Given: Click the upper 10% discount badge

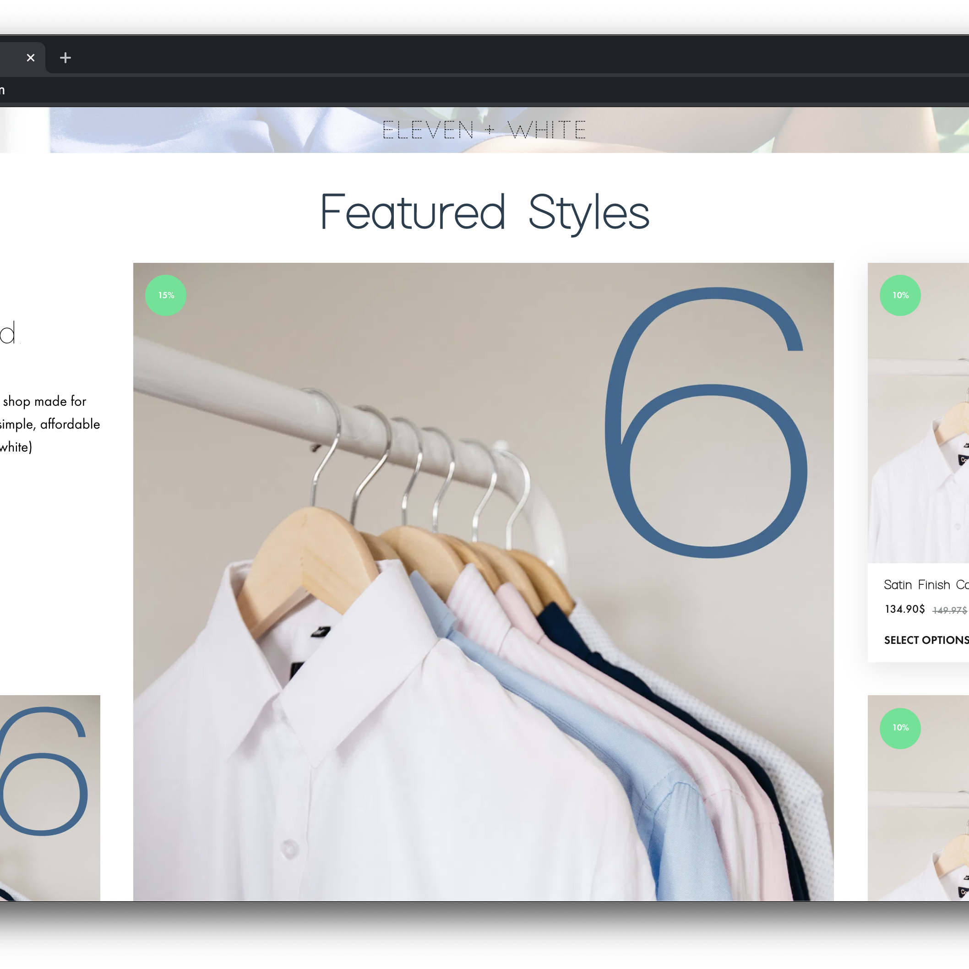Looking at the screenshot, I should pos(900,295).
